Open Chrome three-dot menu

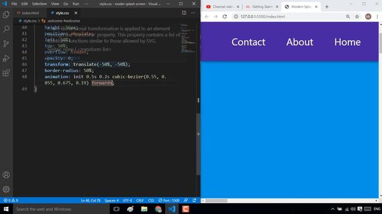tap(377, 17)
